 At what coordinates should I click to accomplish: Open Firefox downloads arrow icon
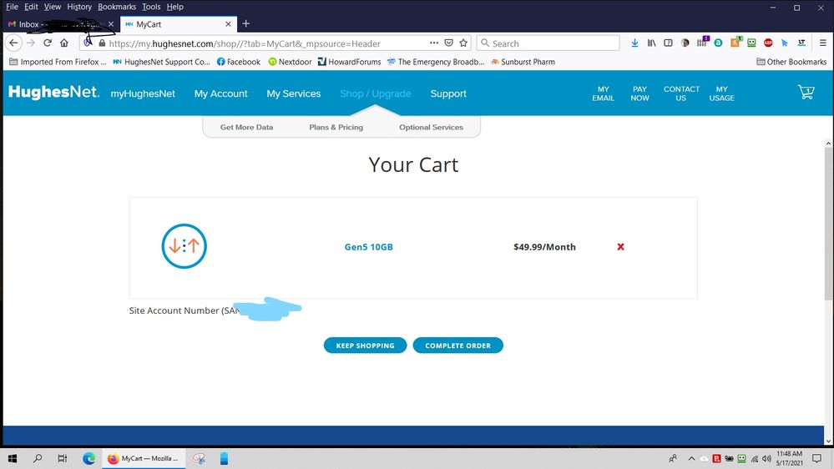pyautogui.click(x=634, y=43)
